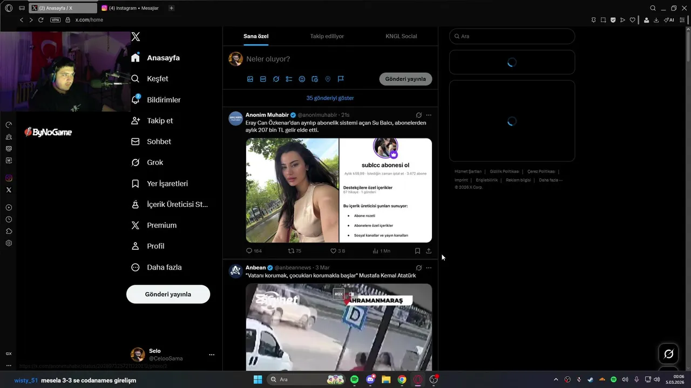
Task: Switch to Sana özel tab
Action: (256, 36)
